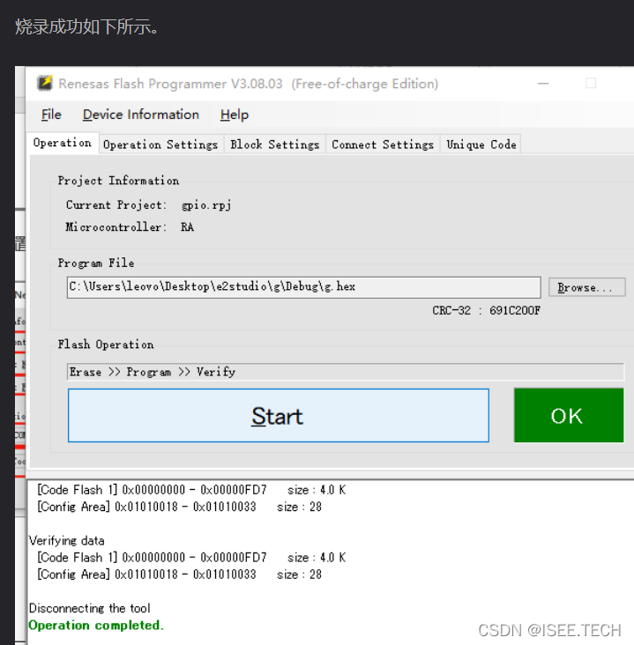Switch to the Block Settings tab

coord(275,145)
